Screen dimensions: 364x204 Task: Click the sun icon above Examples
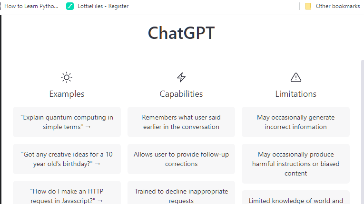[67, 77]
